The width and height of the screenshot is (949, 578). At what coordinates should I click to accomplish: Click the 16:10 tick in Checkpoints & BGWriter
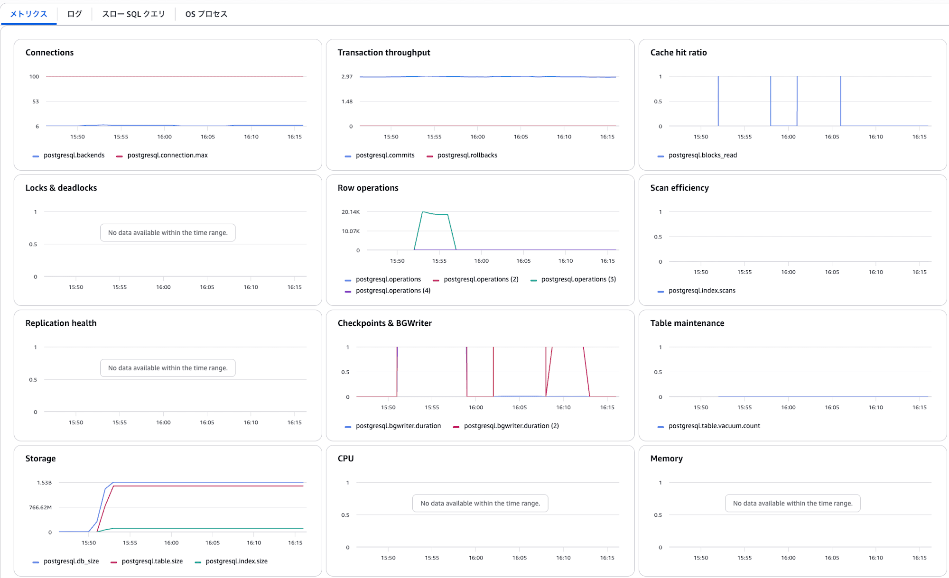click(563, 408)
